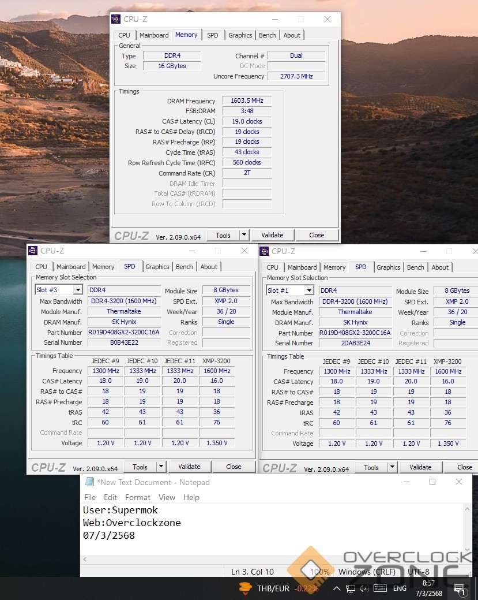Click the Windows (CRLF) status bar entry

[x=367, y=572]
